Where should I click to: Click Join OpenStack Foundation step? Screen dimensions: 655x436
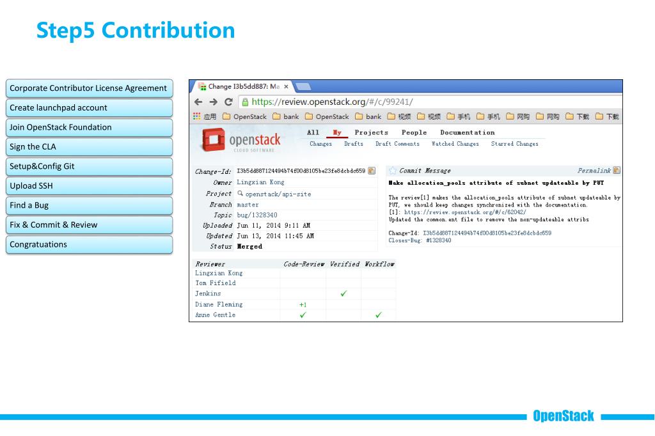click(x=90, y=127)
